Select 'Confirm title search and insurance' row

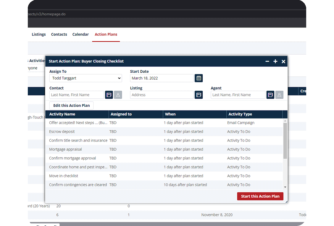pos(164,140)
